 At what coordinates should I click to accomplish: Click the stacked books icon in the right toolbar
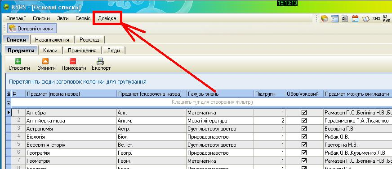click(x=325, y=19)
